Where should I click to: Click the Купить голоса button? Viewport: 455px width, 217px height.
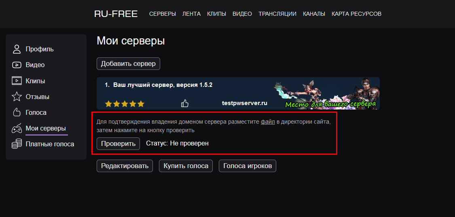click(186, 166)
